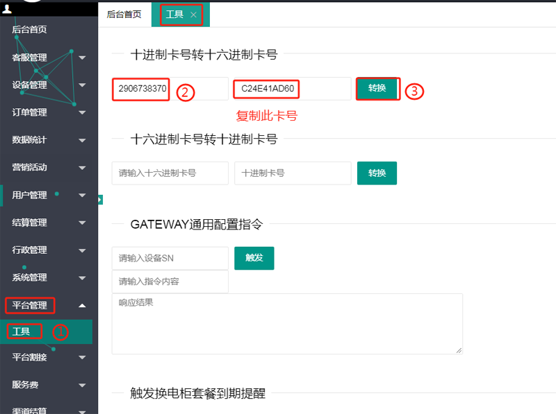The width and height of the screenshot is (556, 414).
Task: Switch to the 后台首页 tab
Action: point(124,14)
